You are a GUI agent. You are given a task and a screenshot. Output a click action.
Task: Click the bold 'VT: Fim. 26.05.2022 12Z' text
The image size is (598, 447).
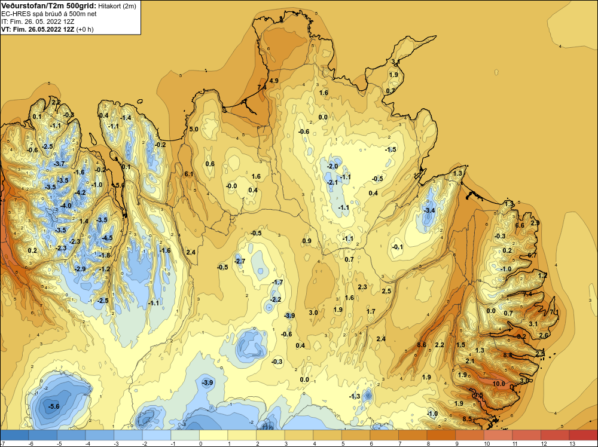[38, 29]
